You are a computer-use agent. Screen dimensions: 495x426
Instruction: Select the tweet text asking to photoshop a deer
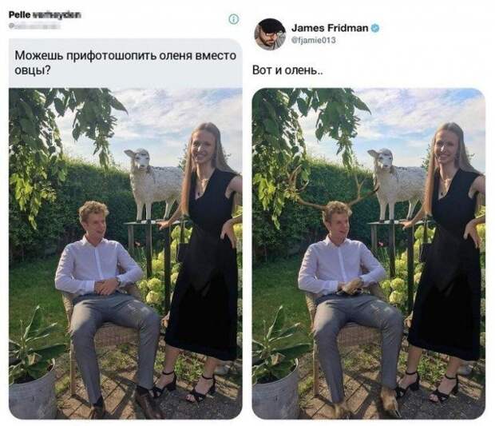tap(125, 62)
